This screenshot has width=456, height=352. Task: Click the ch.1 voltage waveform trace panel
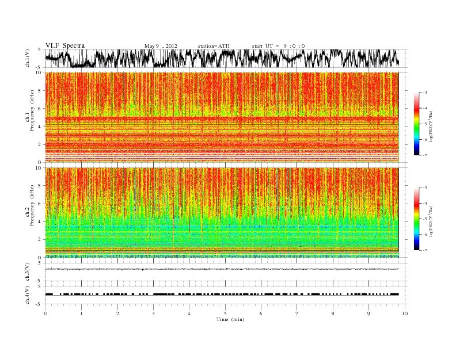[x=226, y=58]
